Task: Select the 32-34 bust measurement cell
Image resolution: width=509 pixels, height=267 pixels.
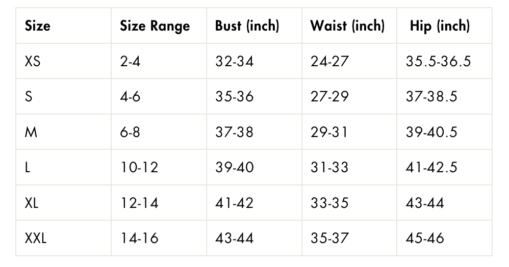Action: (234, 62)
